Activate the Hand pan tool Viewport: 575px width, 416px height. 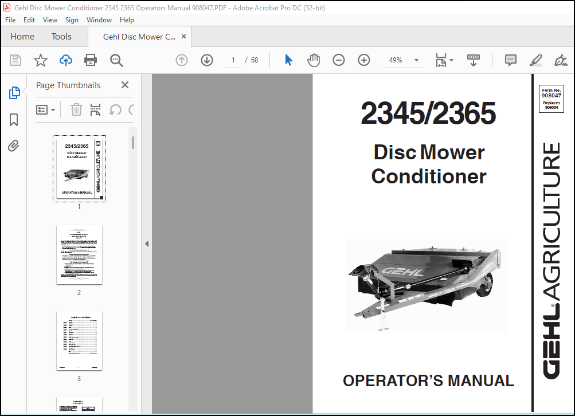314,60
